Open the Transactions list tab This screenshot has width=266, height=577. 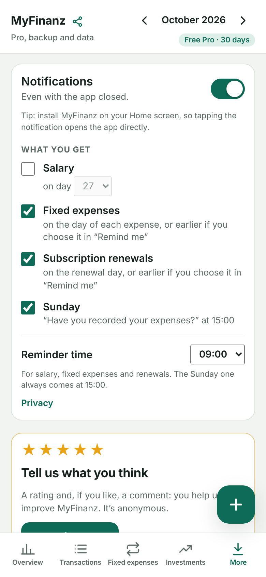point(80,554)
